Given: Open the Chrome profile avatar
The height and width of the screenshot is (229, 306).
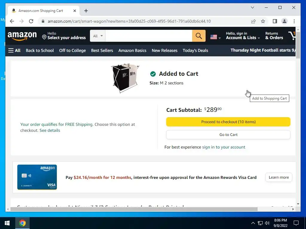Looking at the screenshot, I should point(284,21).
